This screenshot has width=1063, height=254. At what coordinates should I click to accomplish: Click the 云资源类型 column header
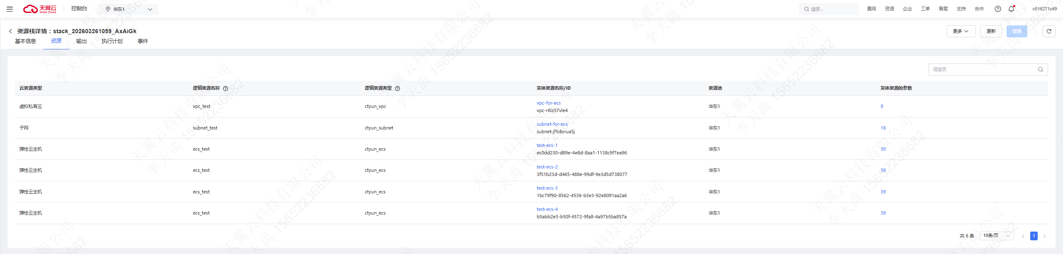[30, 88]
